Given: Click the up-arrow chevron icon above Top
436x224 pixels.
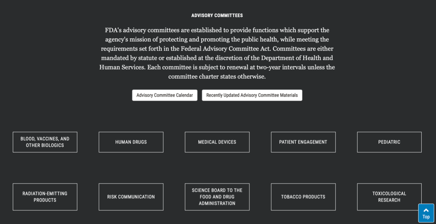Looking at the screenshot, I should pos(426,210).
